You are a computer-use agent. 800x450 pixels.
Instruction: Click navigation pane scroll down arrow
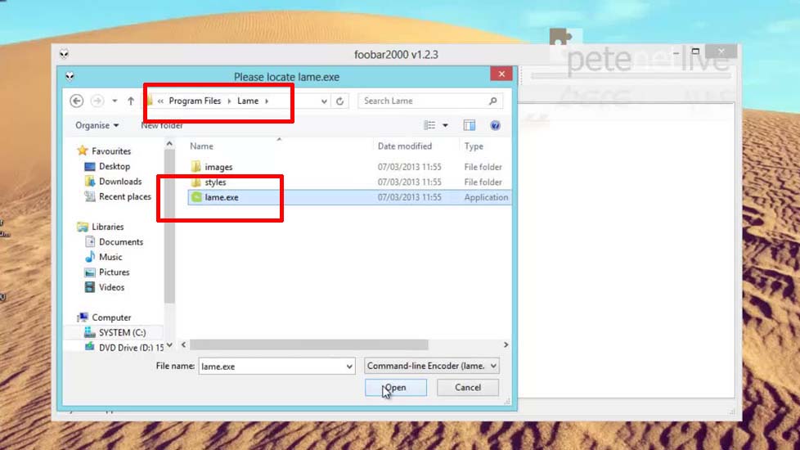169,345
